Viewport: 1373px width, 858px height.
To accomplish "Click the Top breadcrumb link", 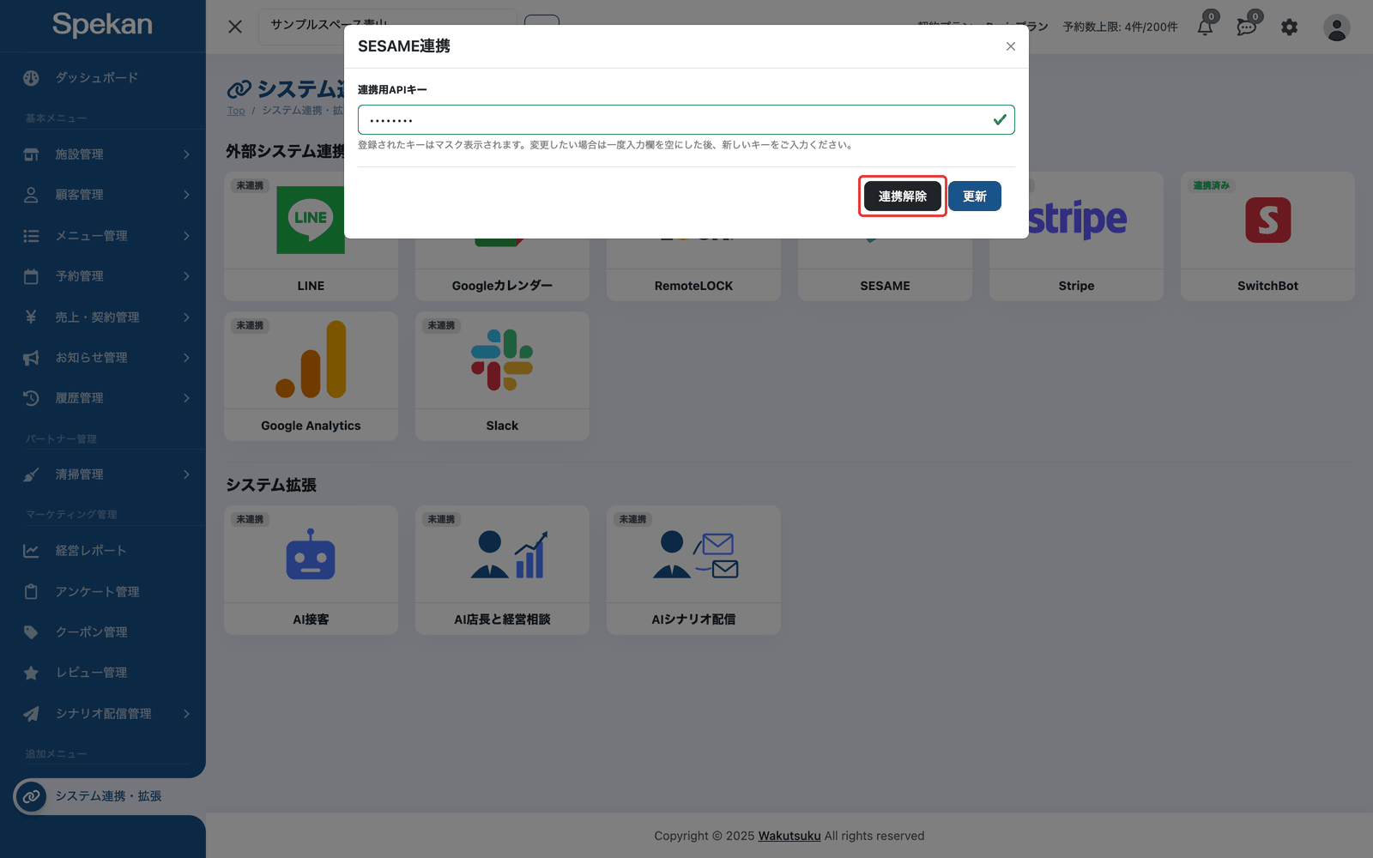I will pos(236,111).
